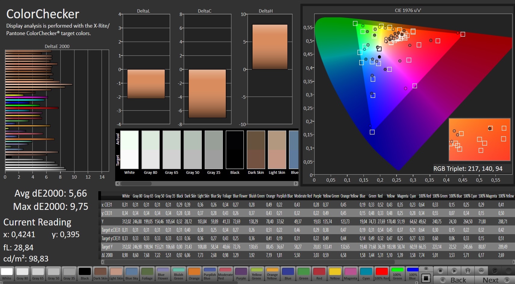
Task: Click the continuous read infinity icon
Action: (481, 271)
